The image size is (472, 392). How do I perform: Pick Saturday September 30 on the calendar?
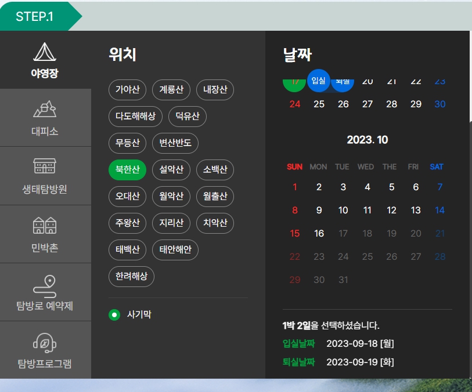click(440, 104)
